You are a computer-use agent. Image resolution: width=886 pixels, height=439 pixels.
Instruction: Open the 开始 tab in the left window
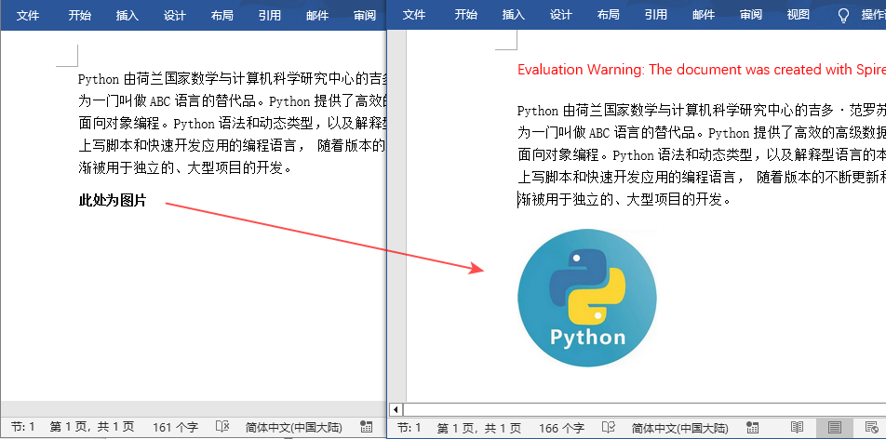(x=80, y=15)
